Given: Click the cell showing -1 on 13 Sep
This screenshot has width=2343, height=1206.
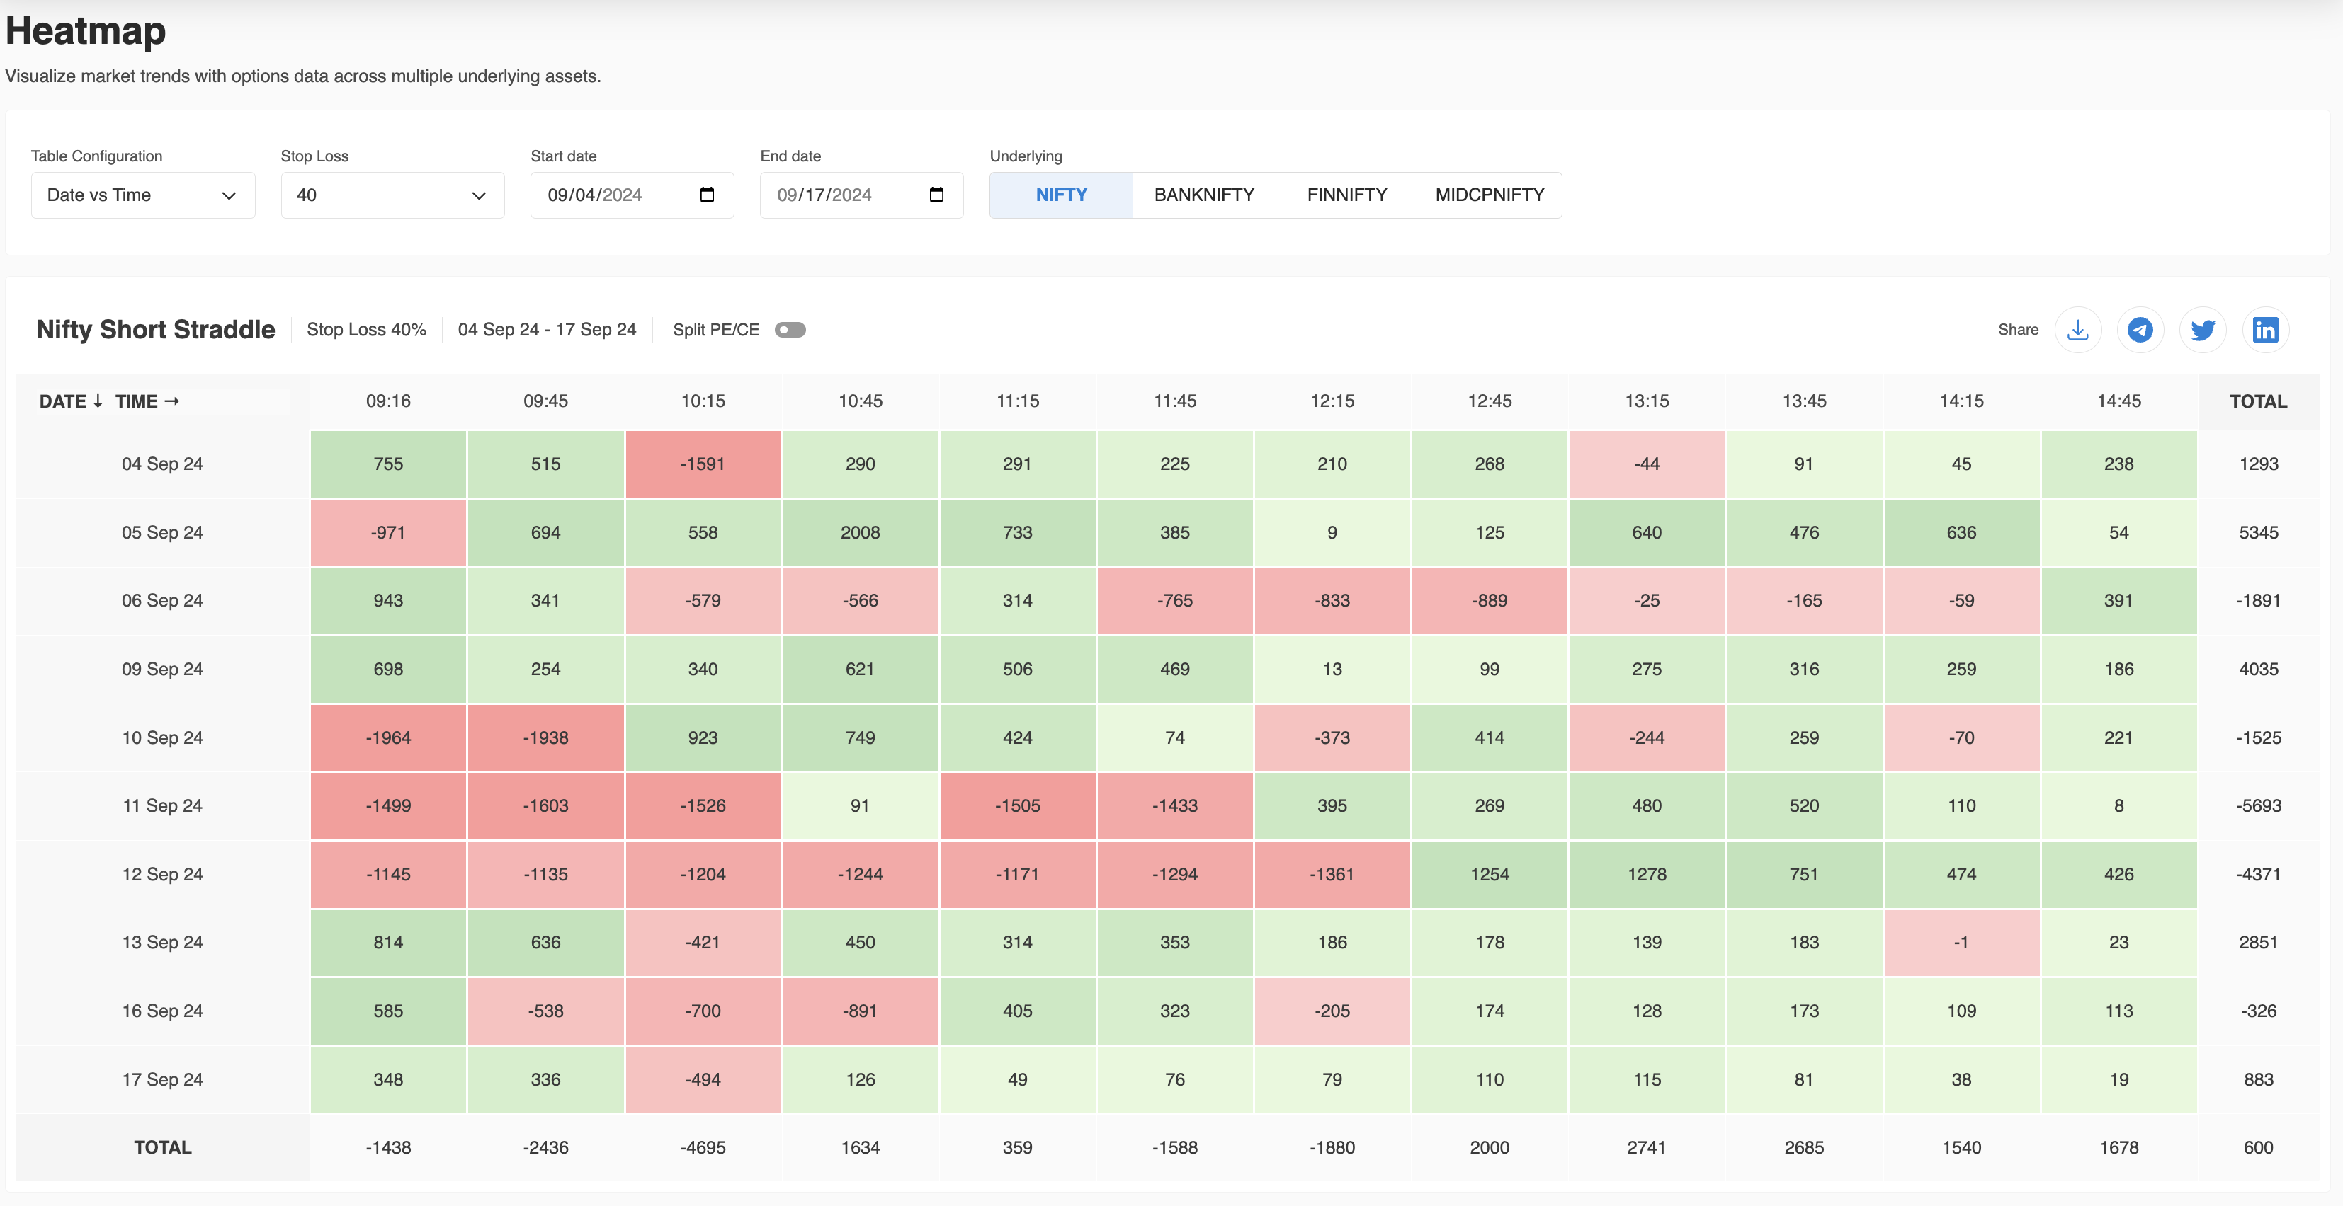Looking at the screenshot, I should click(1962, 943).
